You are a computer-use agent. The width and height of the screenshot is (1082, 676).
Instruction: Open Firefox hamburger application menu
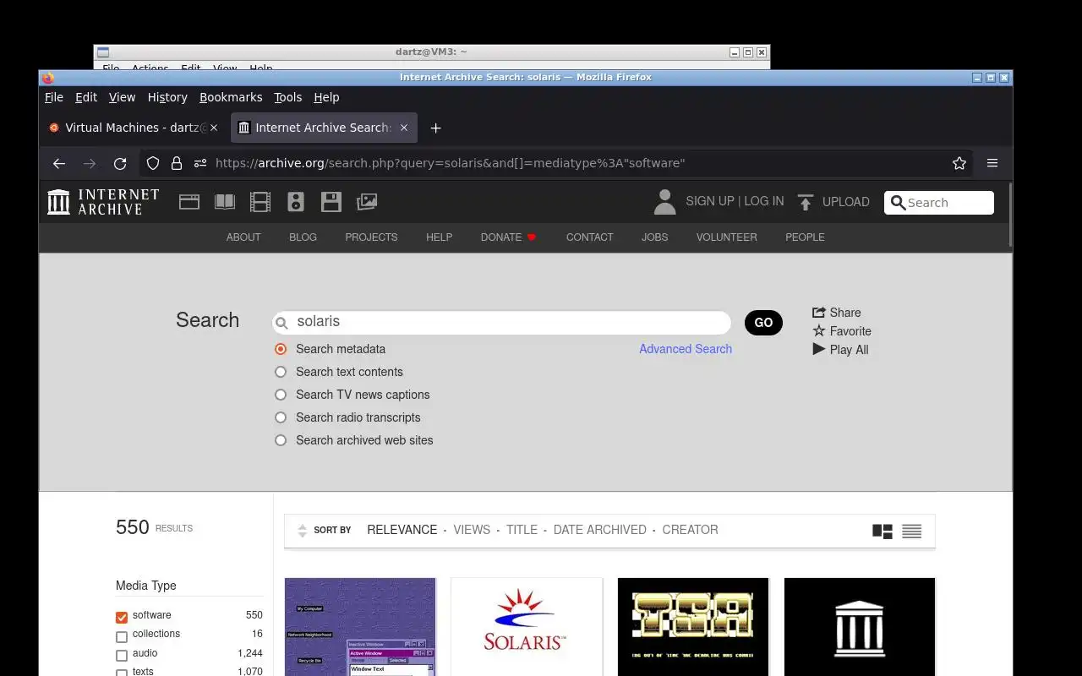tap(992, 163)
